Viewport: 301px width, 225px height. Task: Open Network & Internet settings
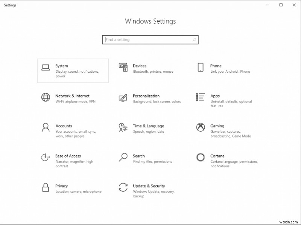tap(73, 98)
